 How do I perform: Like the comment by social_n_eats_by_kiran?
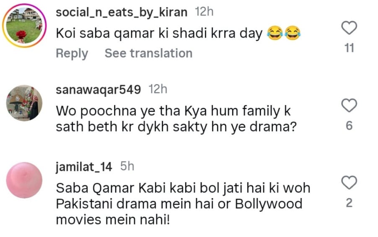click(x=350, y=28)
